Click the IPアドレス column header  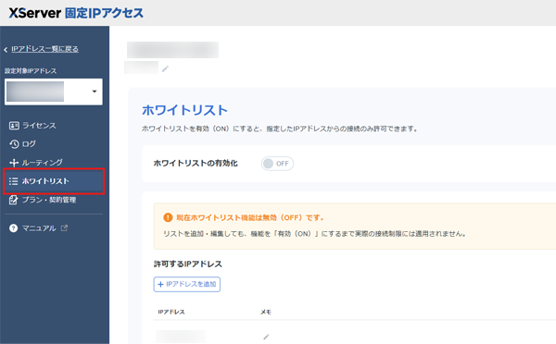coord(171,312)
